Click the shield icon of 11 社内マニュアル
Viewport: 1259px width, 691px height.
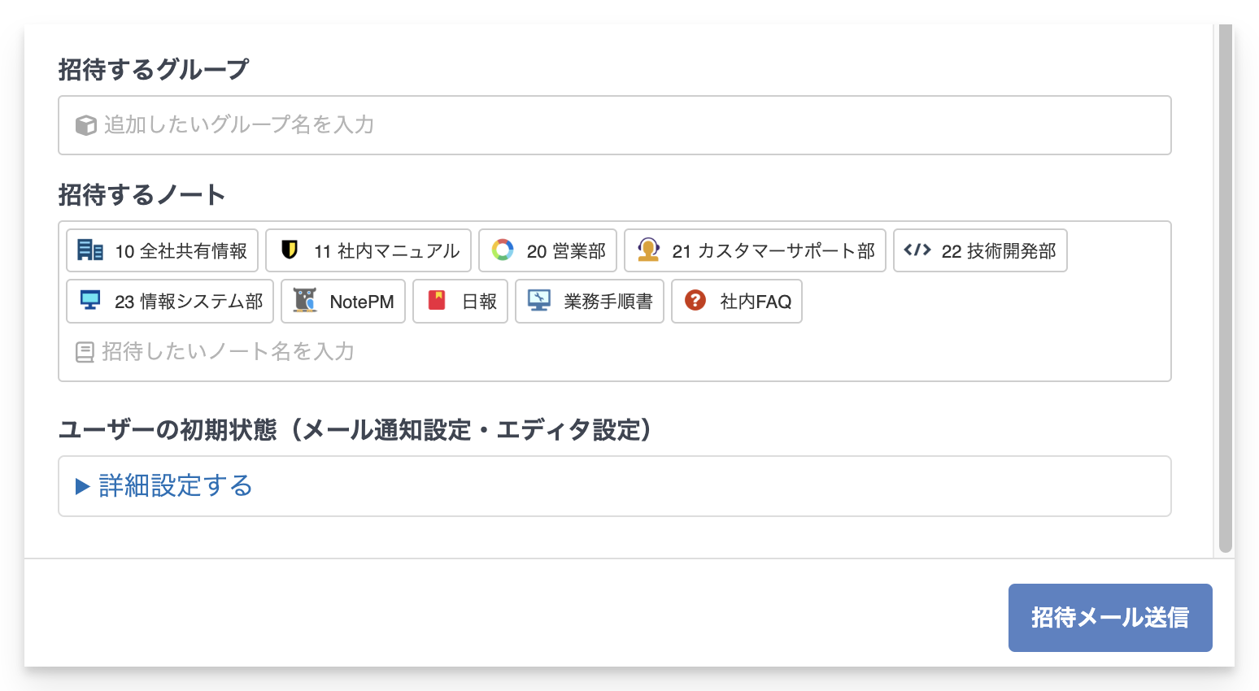coord(290,250)
